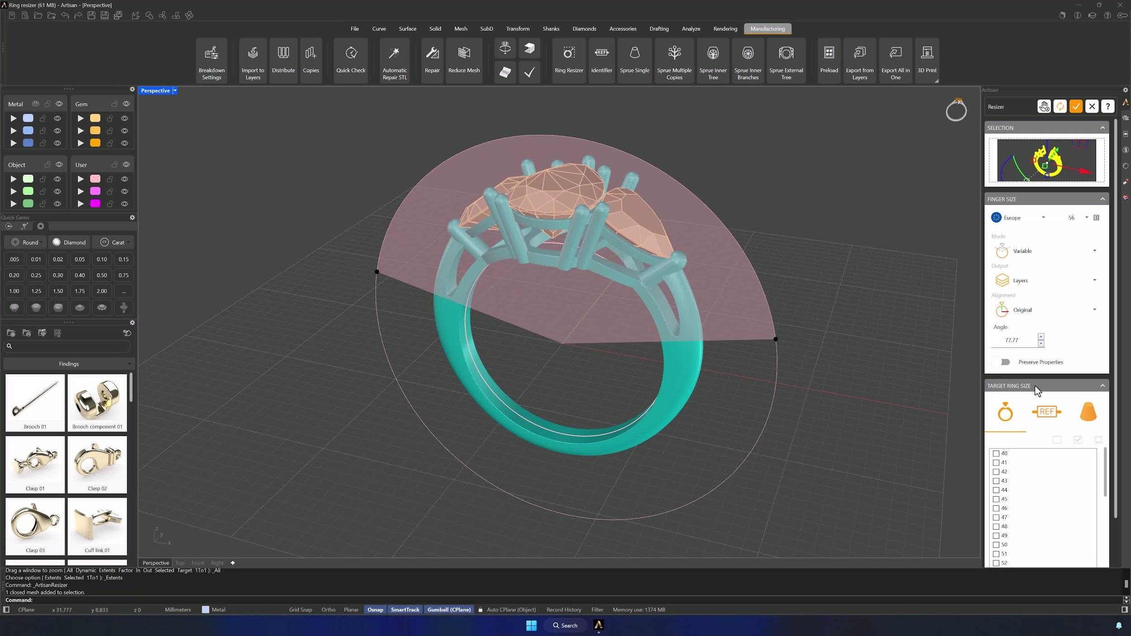Viewport: 1131px width, 636px height.
Task: Toggle User layer group visibility eye
Action: coord(126,165)
